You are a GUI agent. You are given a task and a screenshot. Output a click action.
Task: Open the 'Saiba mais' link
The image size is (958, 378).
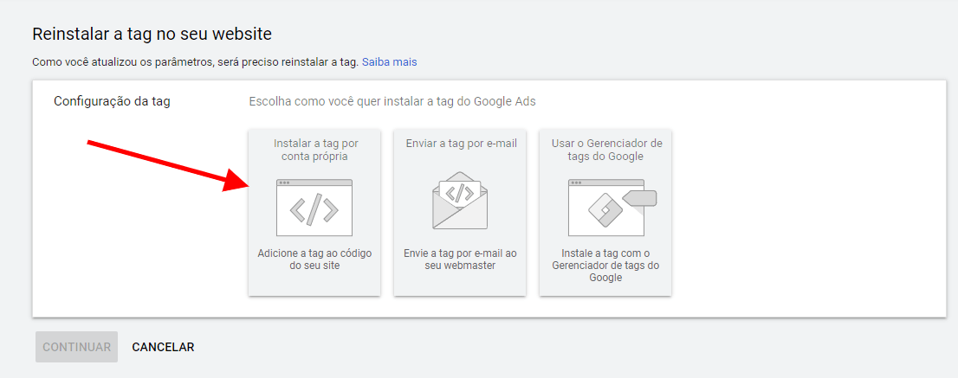[389, 62]
